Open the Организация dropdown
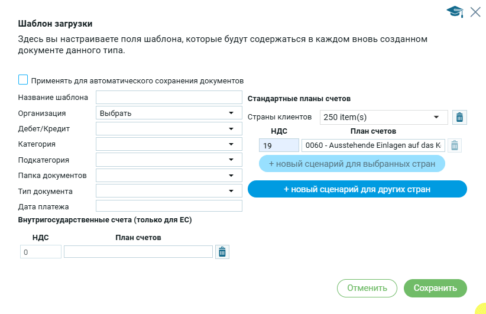Image resolution: width=486 pixels, height=314 pixels. tap(169, 113)
